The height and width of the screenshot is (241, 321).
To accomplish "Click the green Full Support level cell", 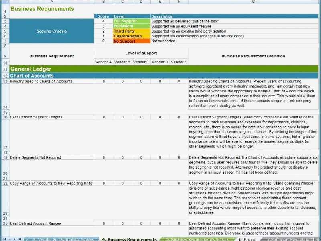I will click(x=132, y=21).
